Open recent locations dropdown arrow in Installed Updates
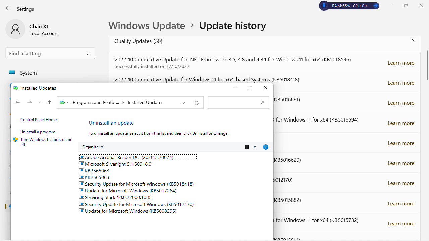 40,103
